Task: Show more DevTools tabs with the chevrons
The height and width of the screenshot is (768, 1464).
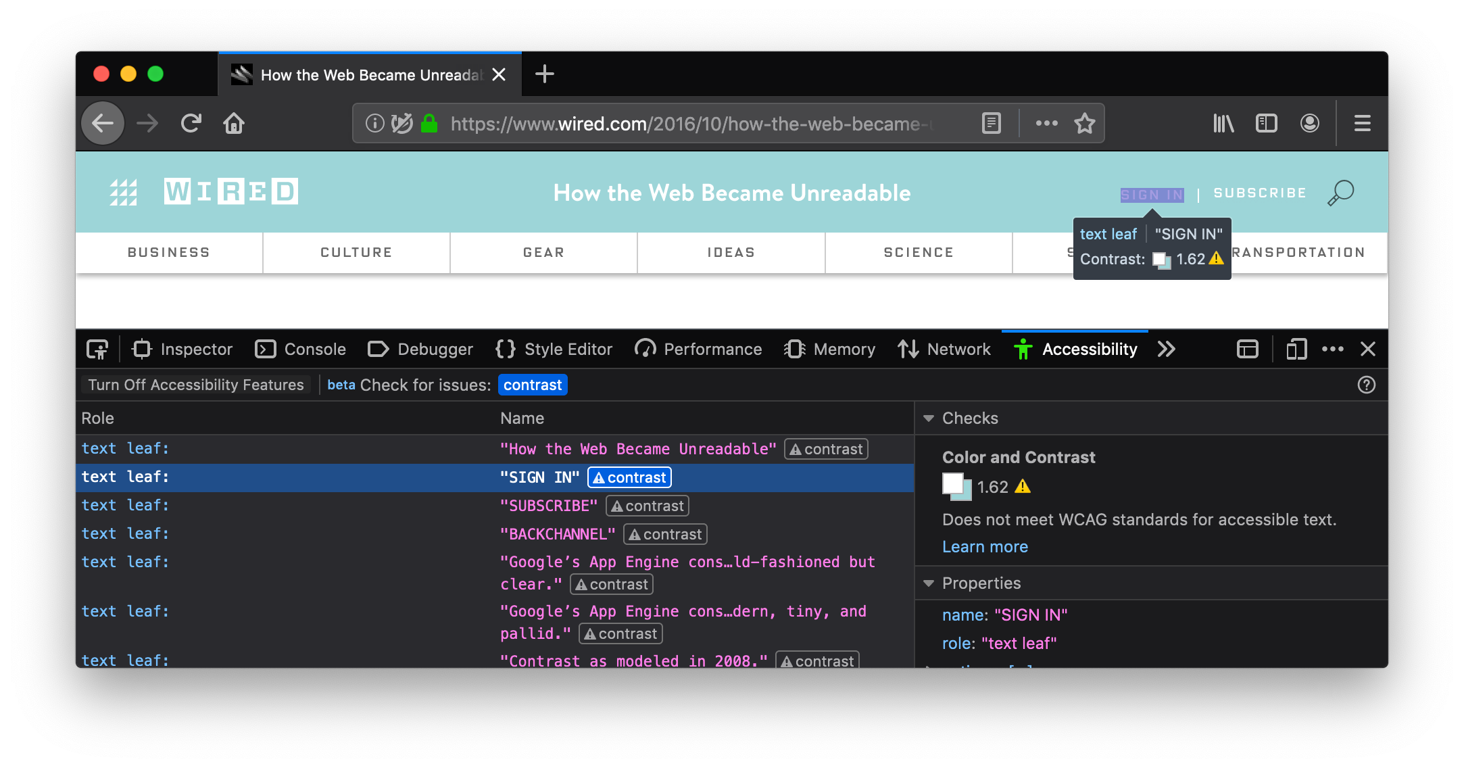Action: [x=1166, y=349]
